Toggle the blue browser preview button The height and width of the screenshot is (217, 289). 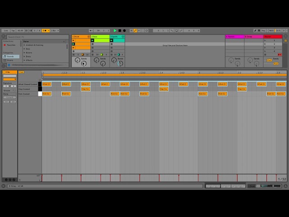click(9, 65)
